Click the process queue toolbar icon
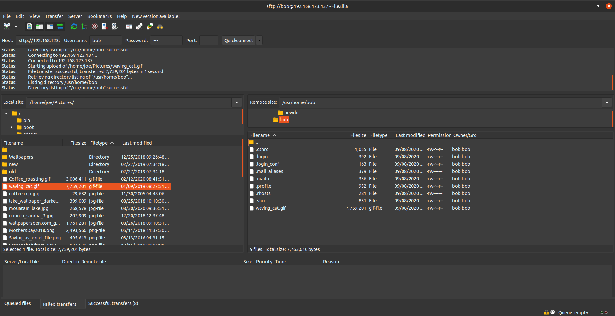The width and height of the screenshot is (615, 316). coord(84,26)
